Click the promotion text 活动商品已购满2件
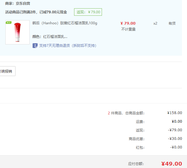187x168 pixels. [x=20, y=12]
